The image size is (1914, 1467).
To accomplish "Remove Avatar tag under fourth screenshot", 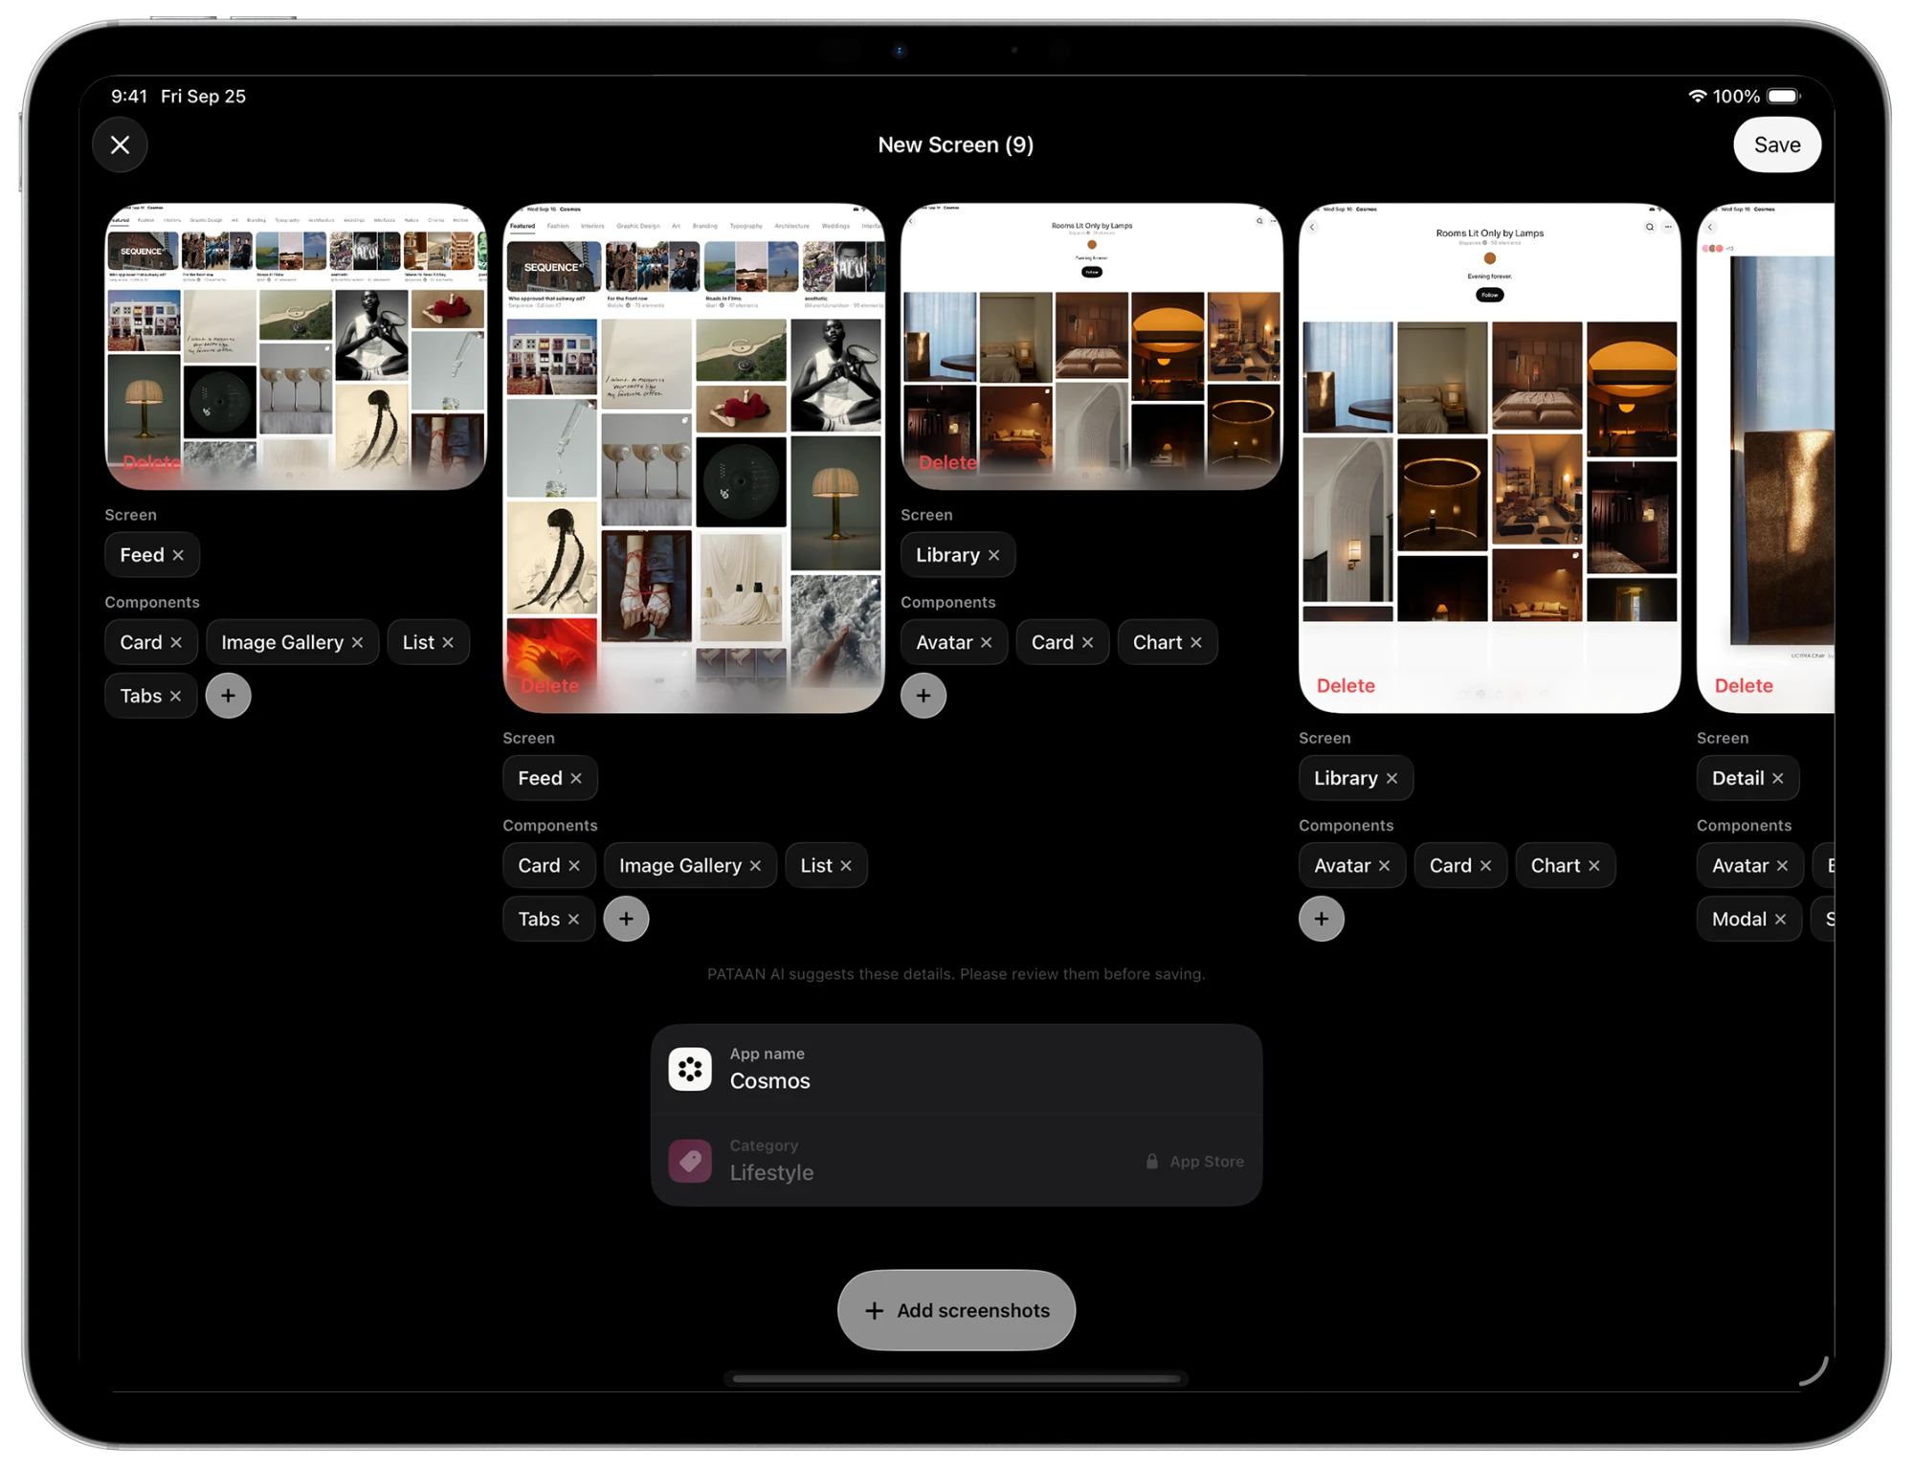I will click(x=1384, y=865).
